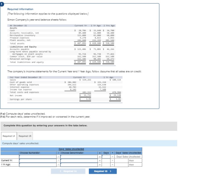Image resolution: width=220 pixels, height=178 pixels.
Task: Click the 'Current Yr:' row label
Action: point(7,160)
